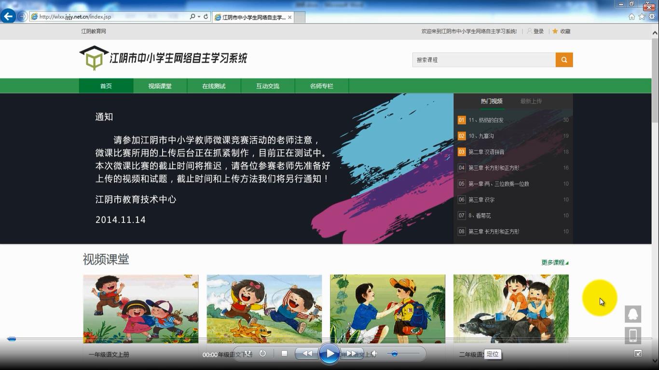Adjust the player's volume slider
The width and height of the screenshot is (659, 370).
(x=404, y=354)
